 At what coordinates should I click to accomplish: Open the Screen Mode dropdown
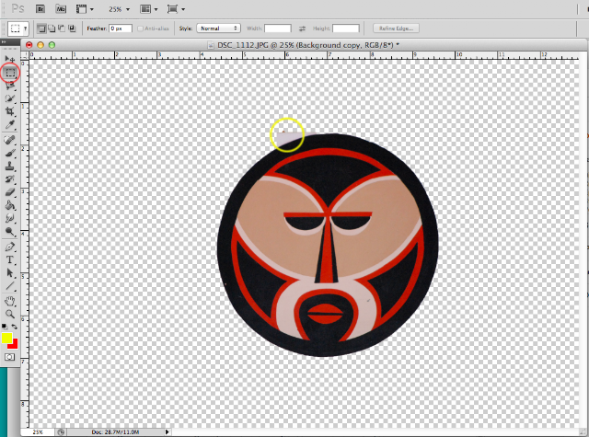coord(176,9)
